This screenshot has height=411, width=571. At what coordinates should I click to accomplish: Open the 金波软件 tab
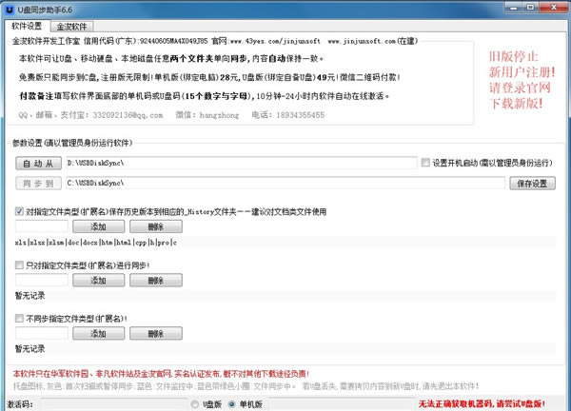(72, 27)
